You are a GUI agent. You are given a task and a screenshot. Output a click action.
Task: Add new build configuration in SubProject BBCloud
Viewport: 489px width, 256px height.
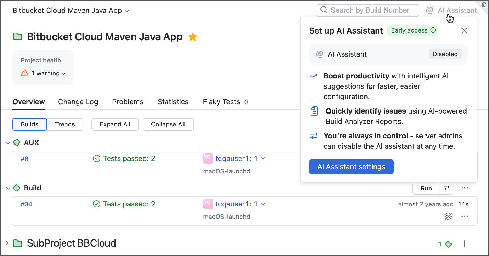(x=465, y=244)
